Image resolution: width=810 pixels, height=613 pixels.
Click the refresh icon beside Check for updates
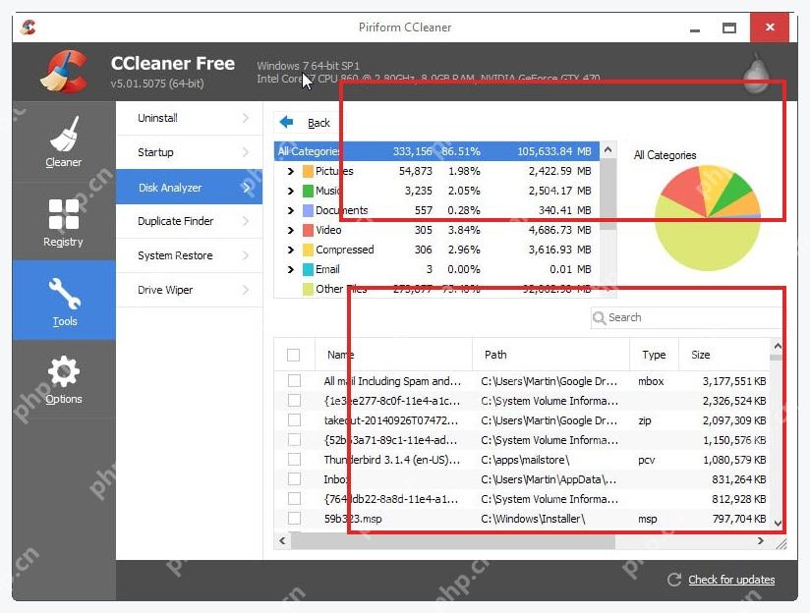[673, 580]
